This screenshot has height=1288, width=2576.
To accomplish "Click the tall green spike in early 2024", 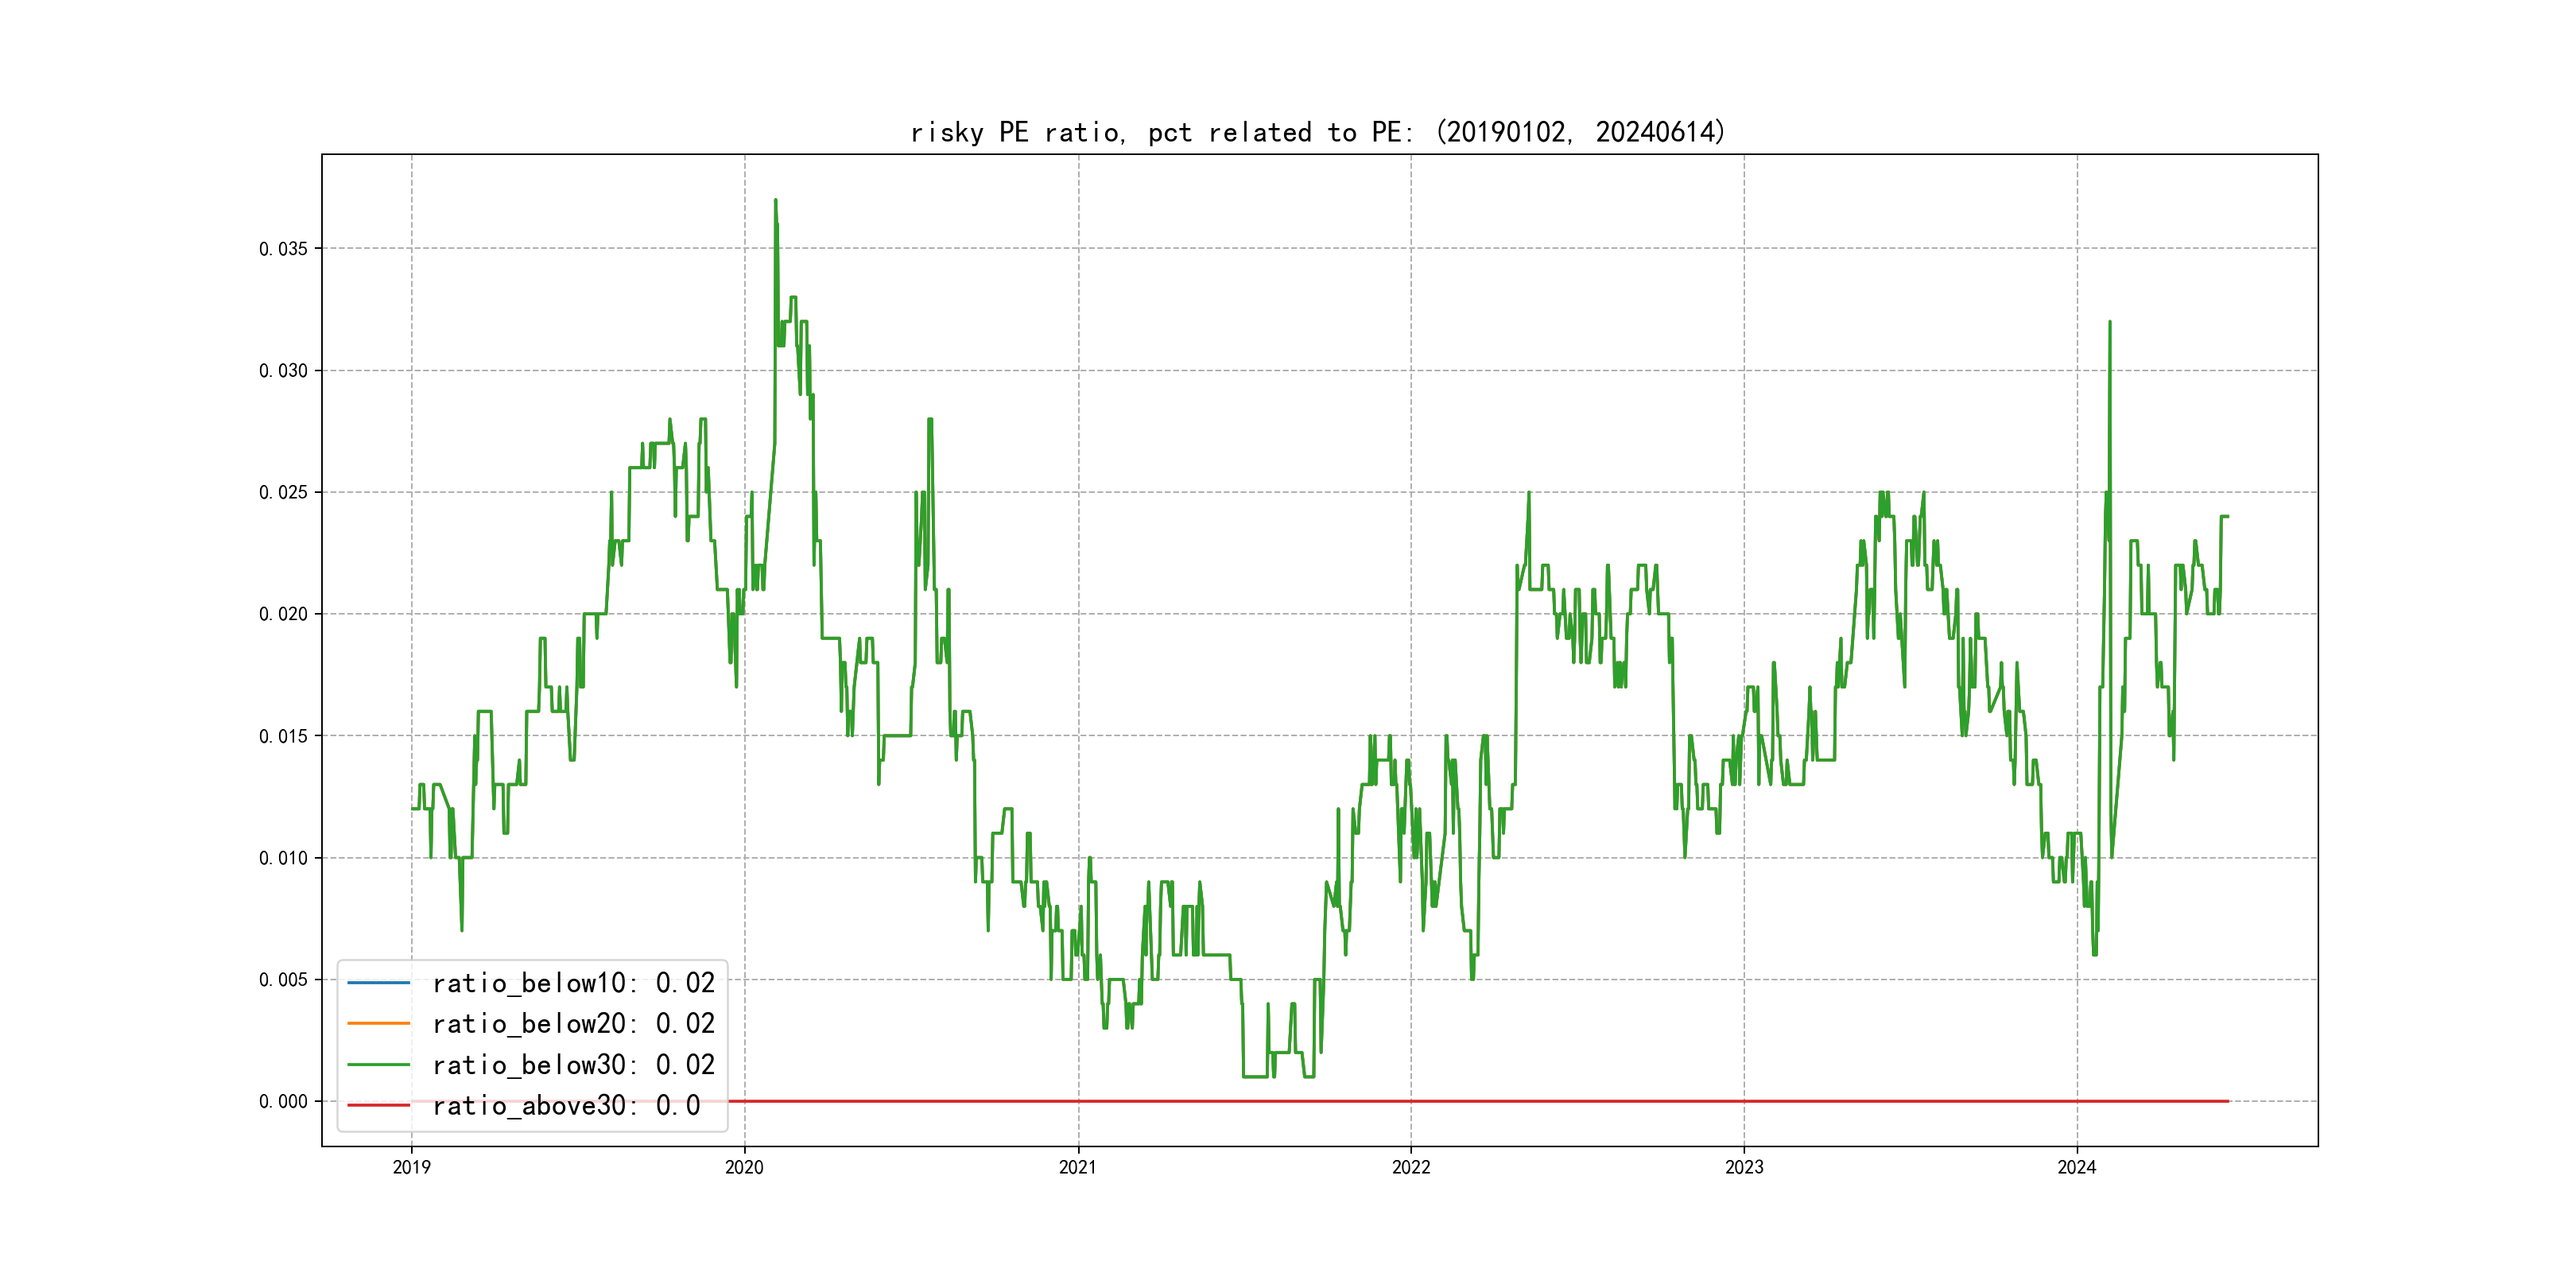I will [x=2109, y=324].
